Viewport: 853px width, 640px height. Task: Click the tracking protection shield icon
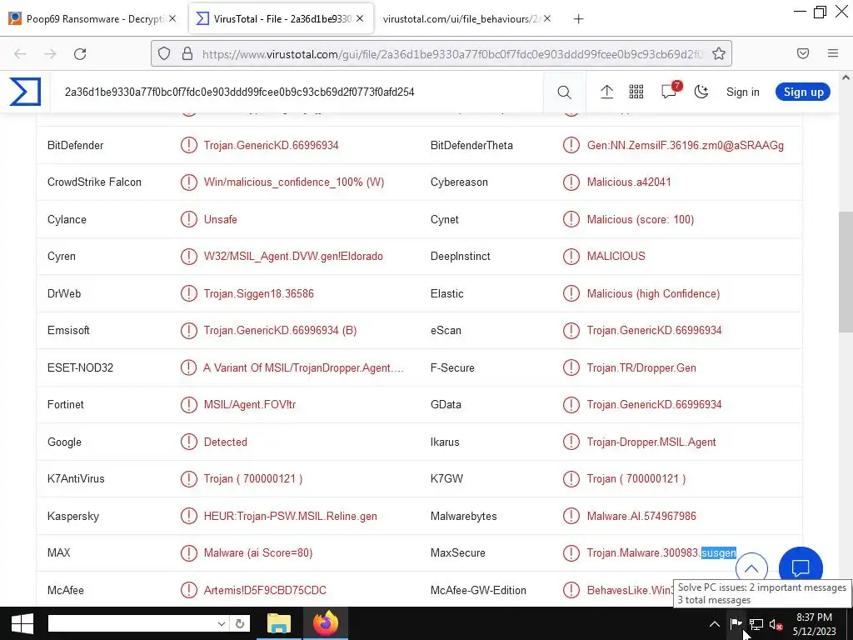pyautogui.click(x=164, y=54)
